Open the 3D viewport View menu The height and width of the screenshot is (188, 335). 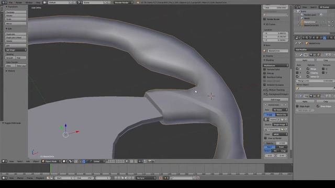(x=12, y=161)
